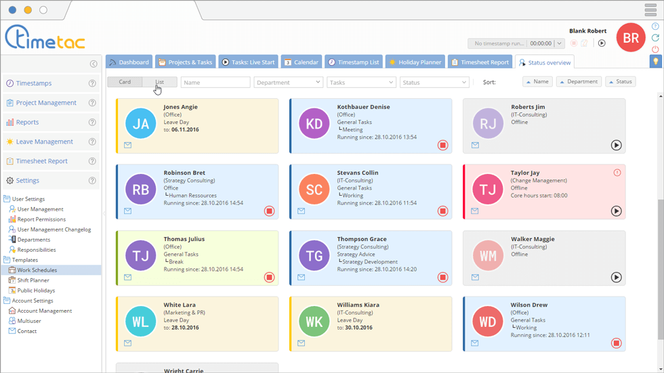The image size is (664, 373).
Task: Start timer for Roberts Jim
Action: pos(616,145)
